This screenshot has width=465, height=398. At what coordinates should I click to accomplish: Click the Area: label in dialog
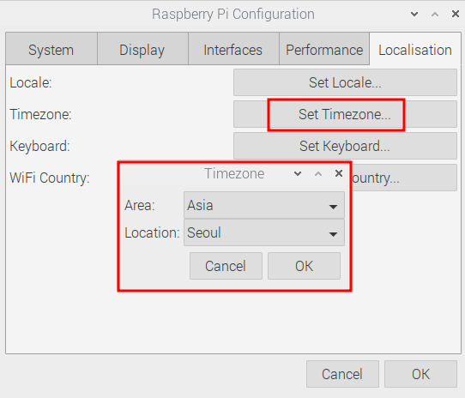click(x=140, y=205)
